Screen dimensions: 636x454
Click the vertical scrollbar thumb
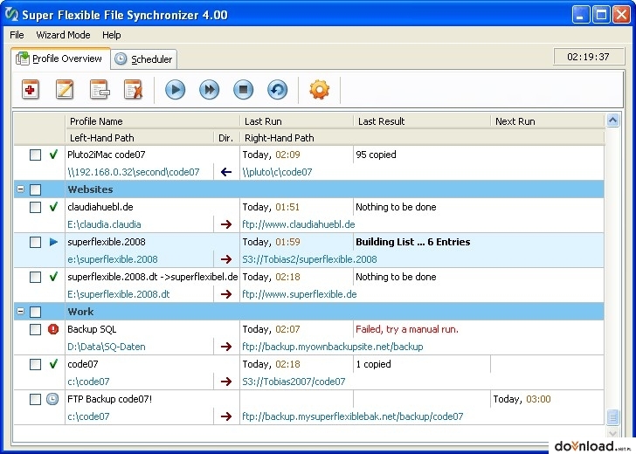612,416
